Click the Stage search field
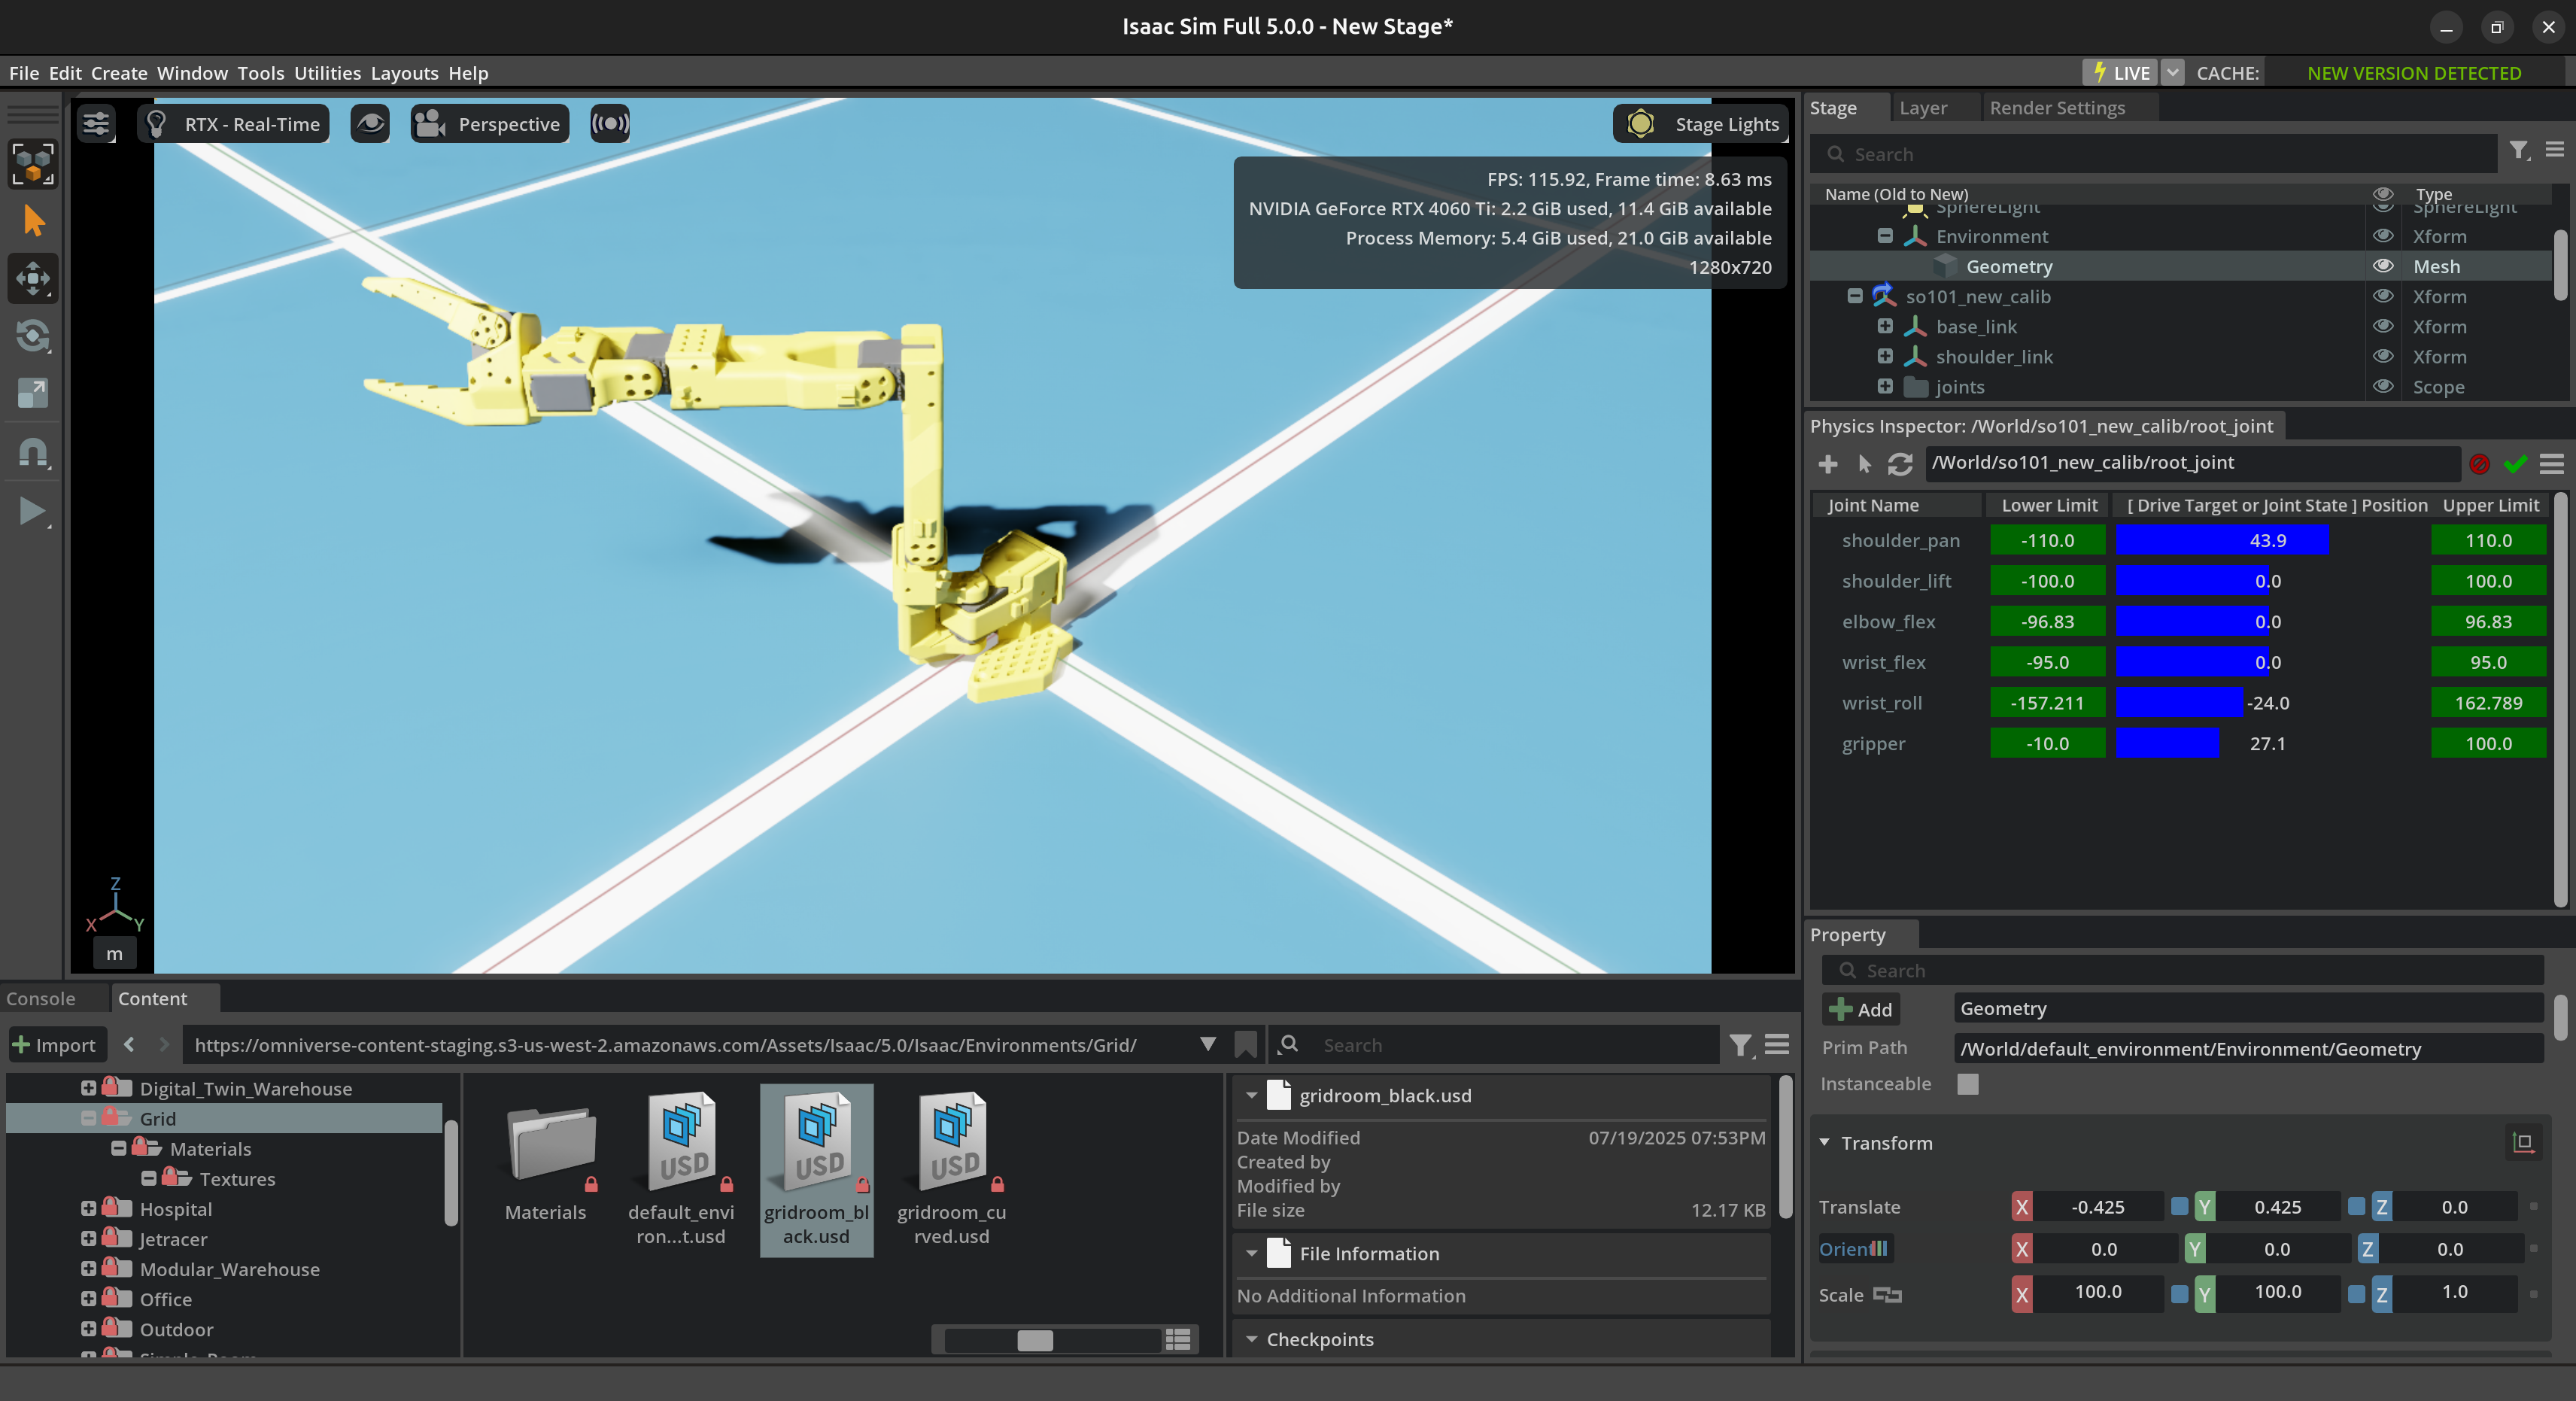This screenshot has height=1401, width=2576. pos(2155,154)
